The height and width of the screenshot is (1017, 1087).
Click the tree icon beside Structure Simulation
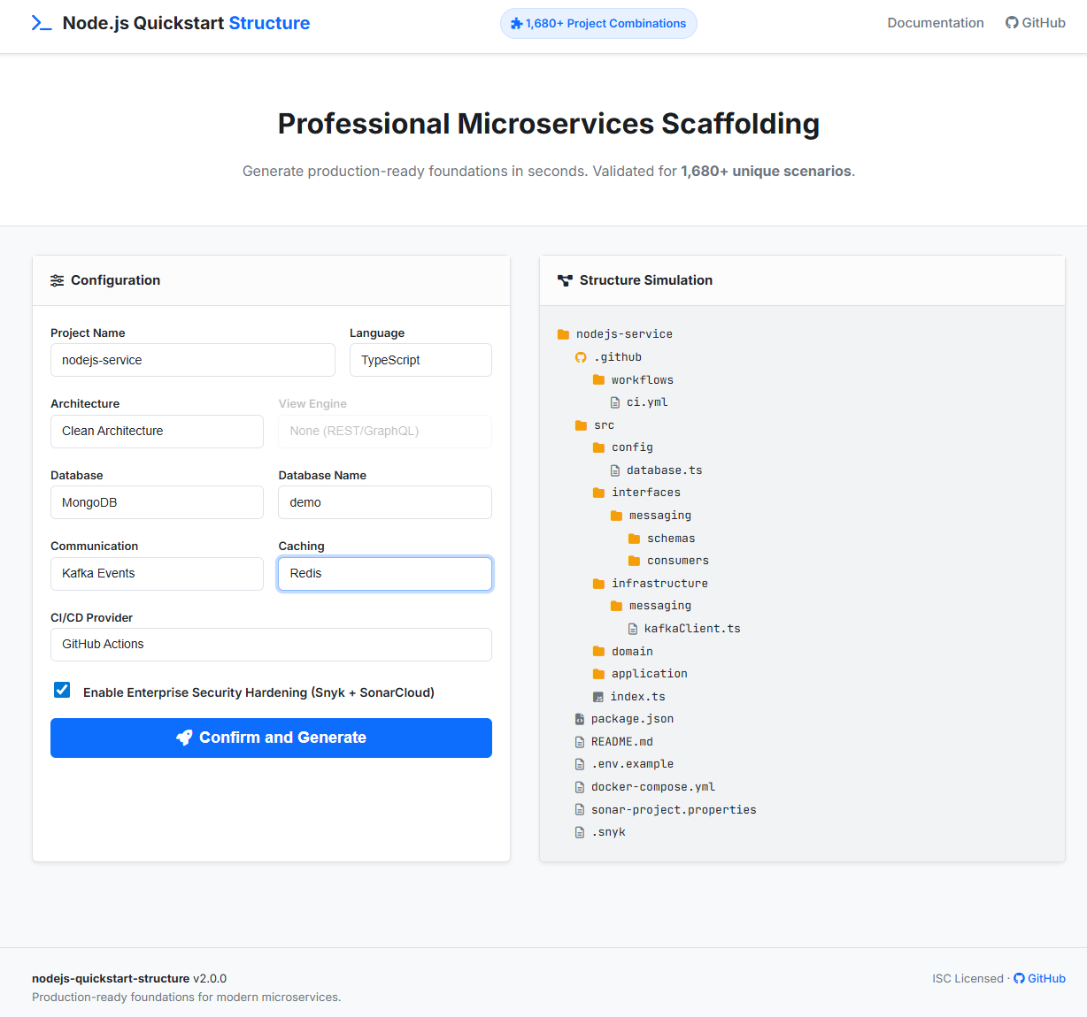click(x=565, y=279)
